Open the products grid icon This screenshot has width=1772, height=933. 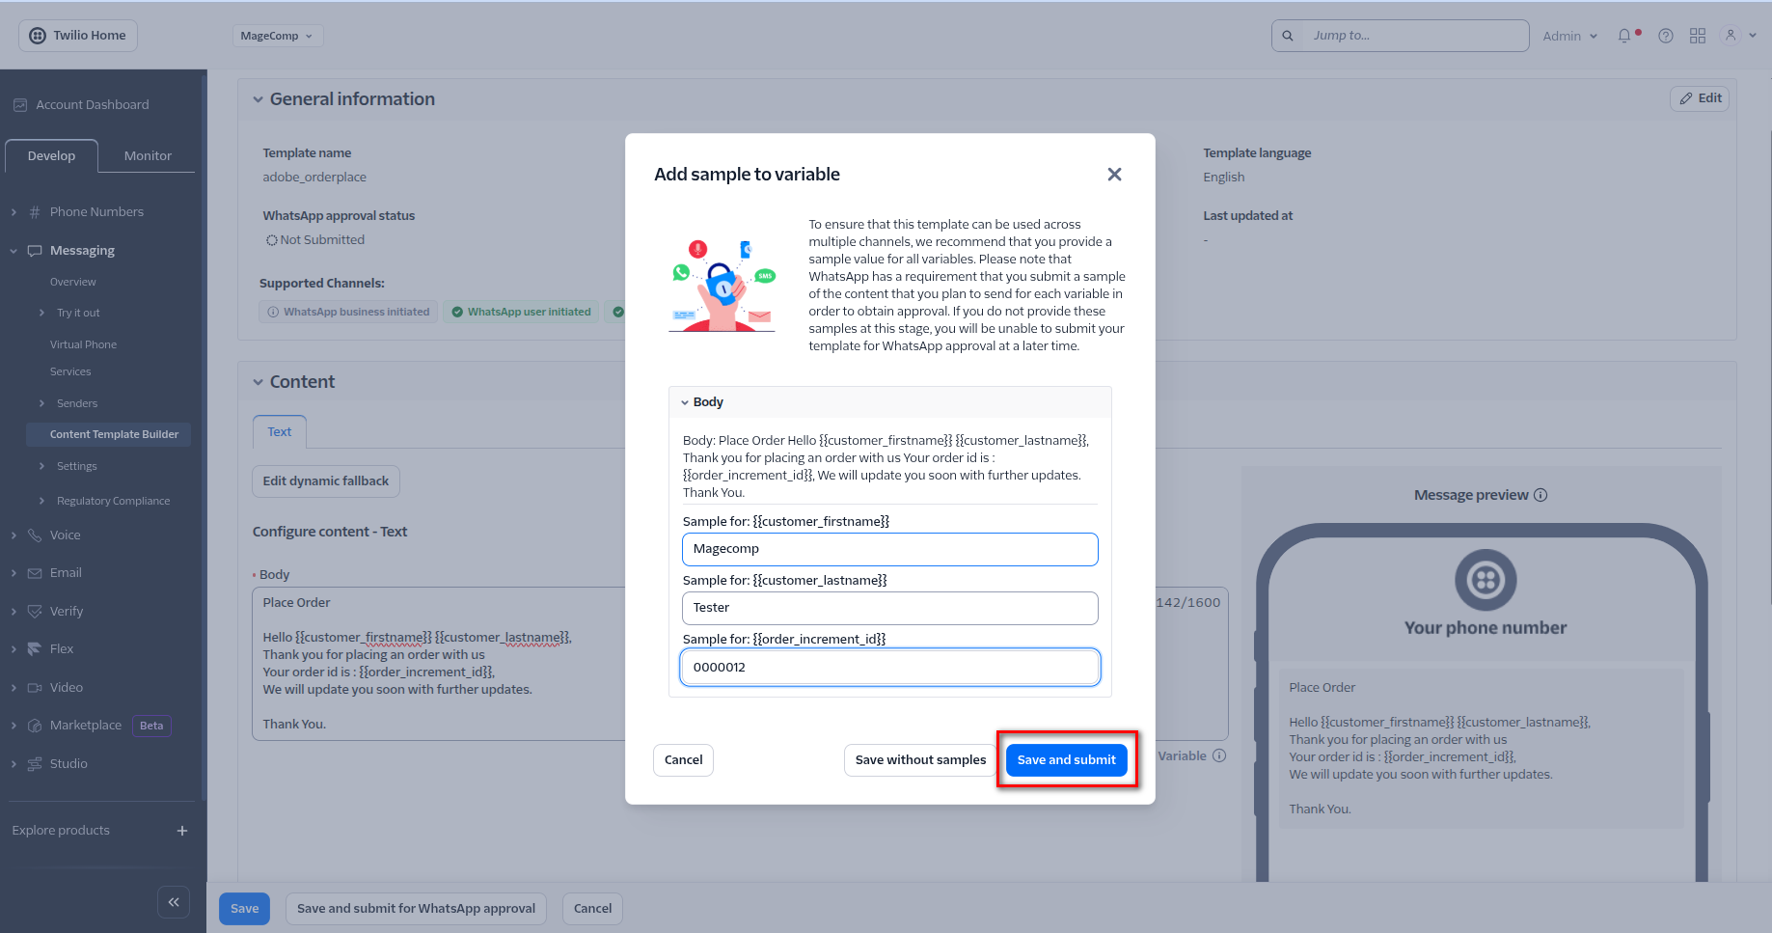[x=1698, y=36]
